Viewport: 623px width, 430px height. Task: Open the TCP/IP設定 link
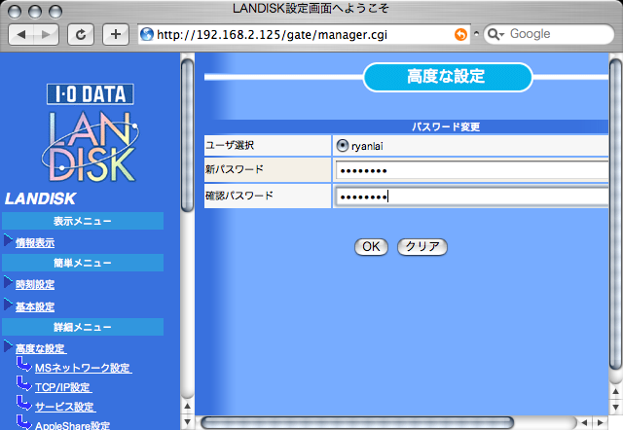click(x=63, y=387)
